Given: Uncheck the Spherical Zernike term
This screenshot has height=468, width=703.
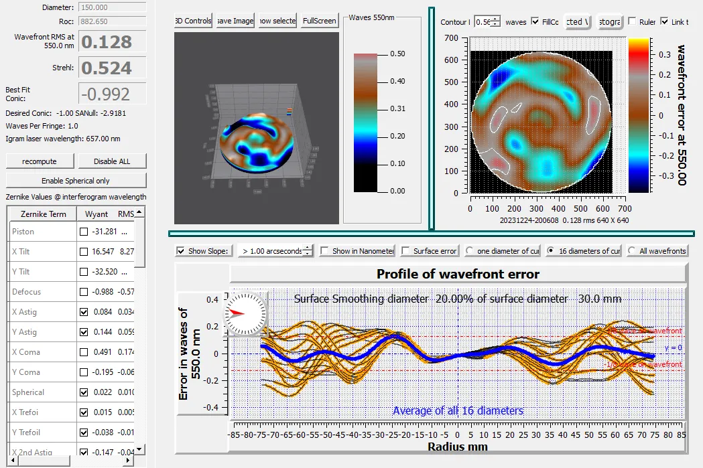Looking at the screenshot, I should coord(83,392).
